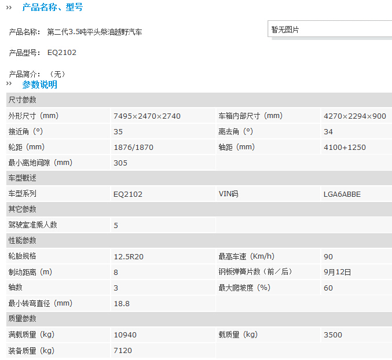Click the 最高车速 (Km/h) label

246,256
